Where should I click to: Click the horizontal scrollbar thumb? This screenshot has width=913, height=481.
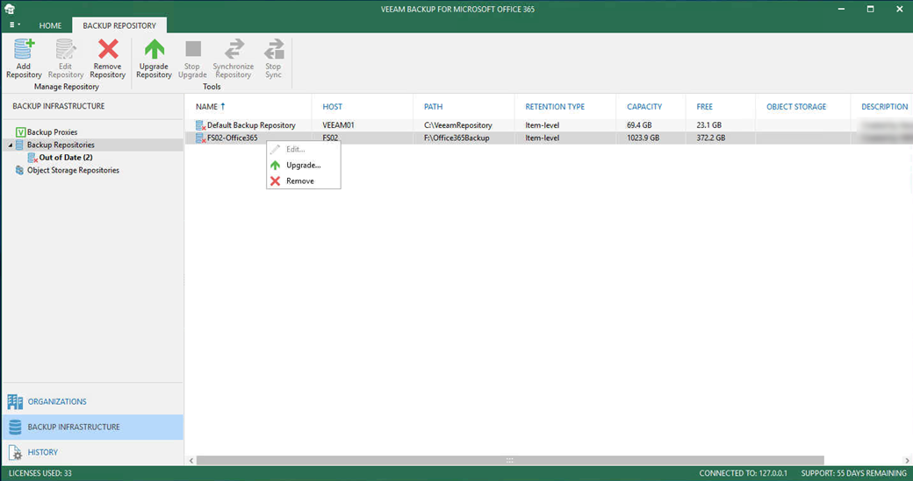click(x=510, y=460)
